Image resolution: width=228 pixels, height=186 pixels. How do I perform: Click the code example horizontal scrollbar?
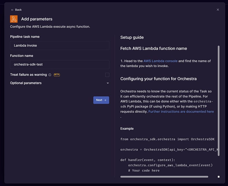tap(164, 177)
